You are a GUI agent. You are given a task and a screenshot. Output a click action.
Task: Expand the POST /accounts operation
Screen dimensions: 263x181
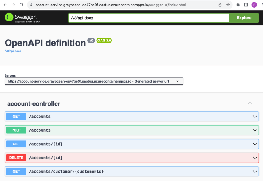pyautogui.click(x=131, y=130)
